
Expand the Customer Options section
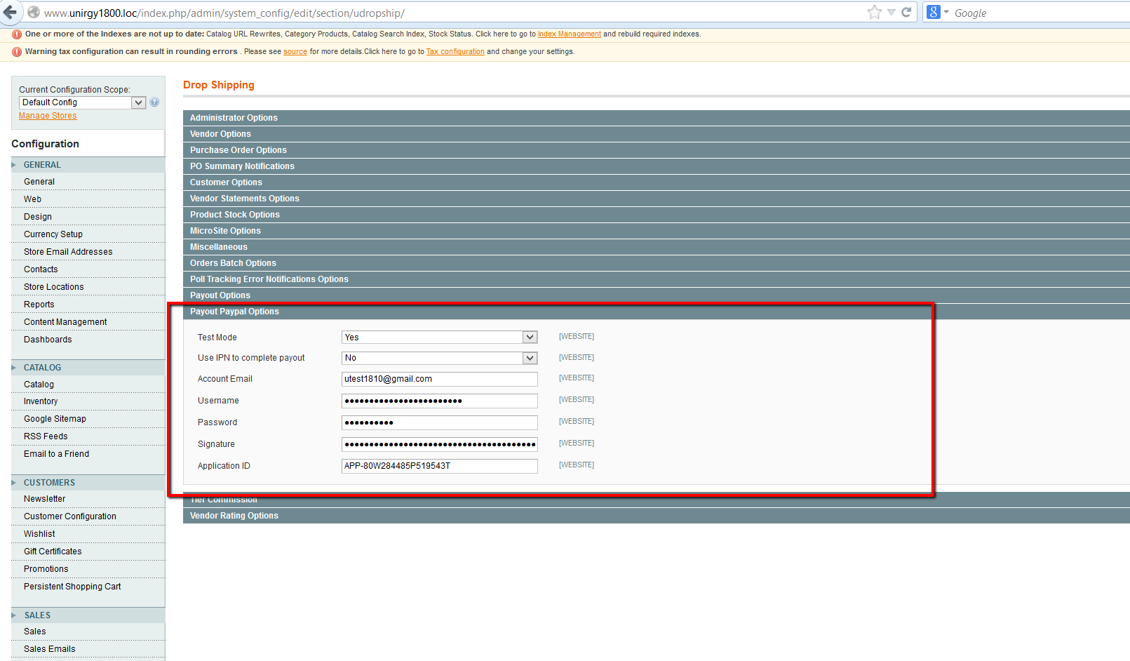coord(657,182)
